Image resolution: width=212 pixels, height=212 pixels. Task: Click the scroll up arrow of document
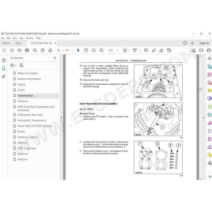point(200,56)
